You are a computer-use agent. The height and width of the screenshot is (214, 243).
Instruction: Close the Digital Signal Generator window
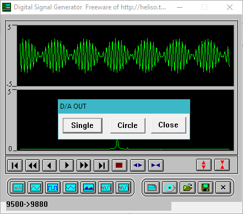coord(230,7)
